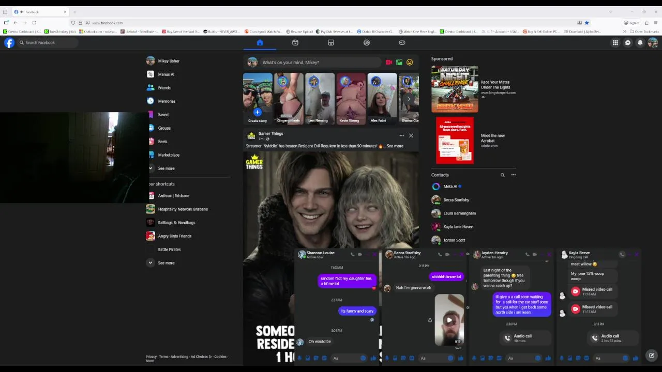Open the Facebook menu grid icon
662x372 pixels.
[x=615, y=43]
